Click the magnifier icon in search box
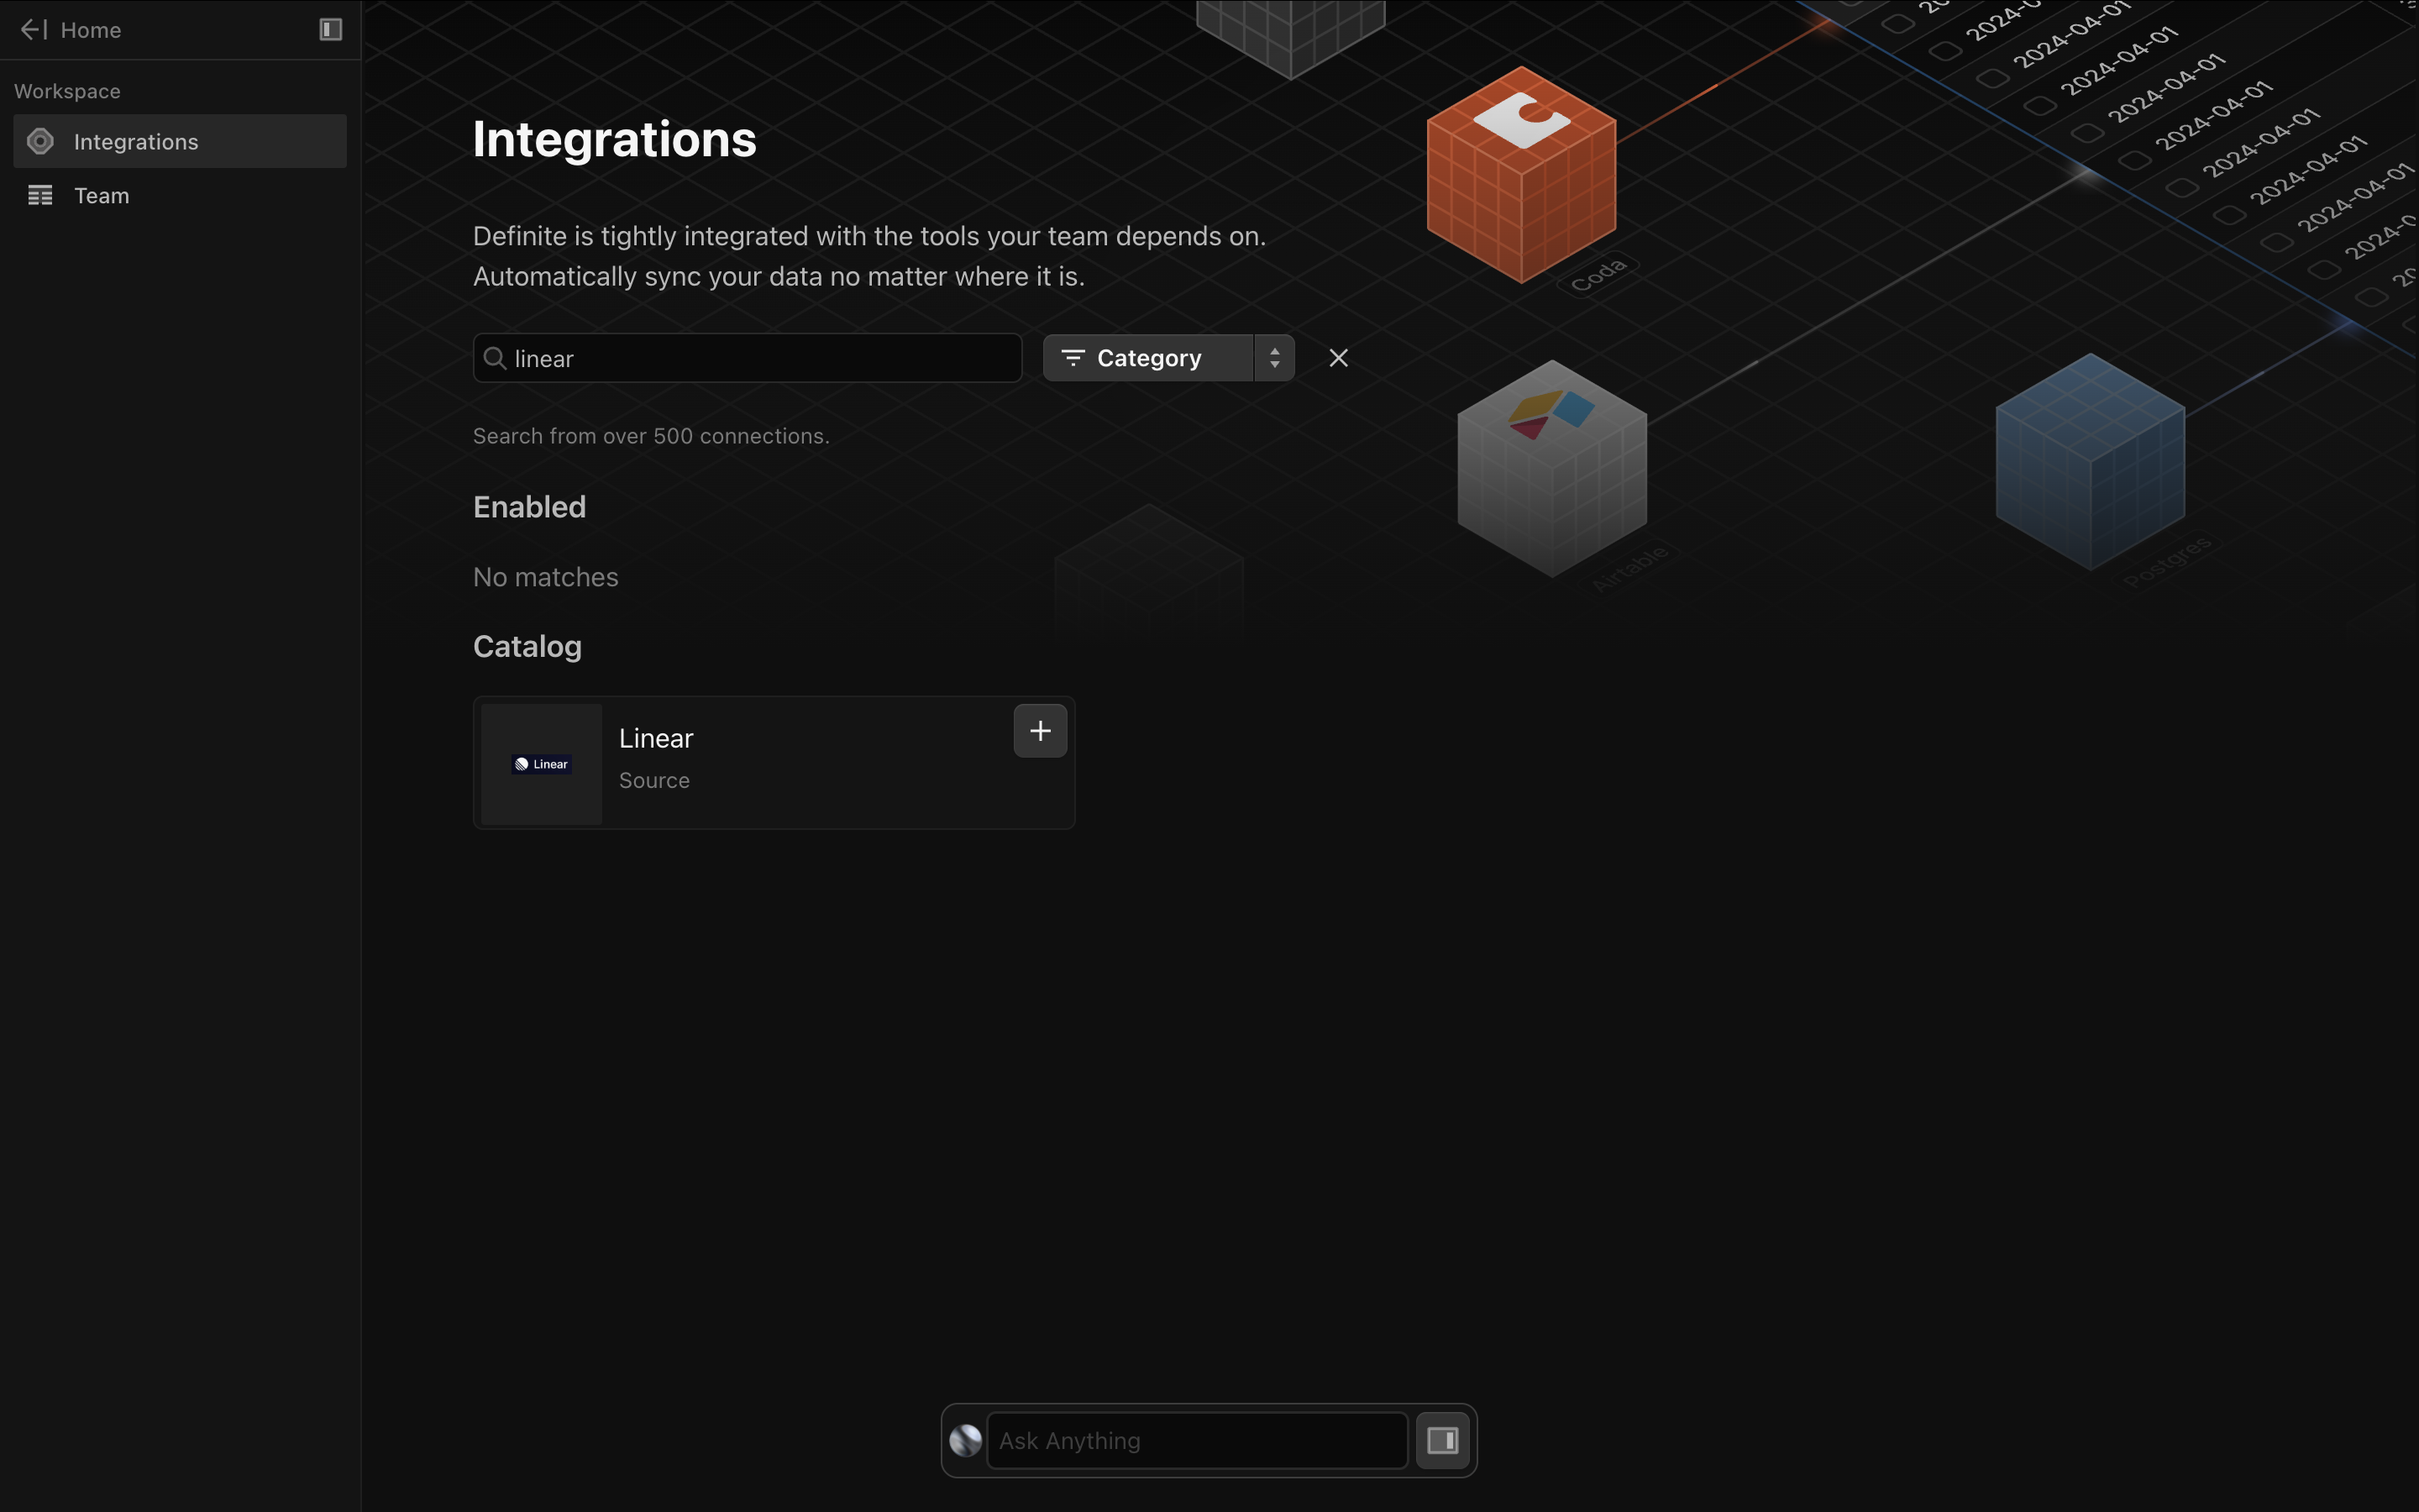Screen dimensions: 2419x1512 coord(495,358)
